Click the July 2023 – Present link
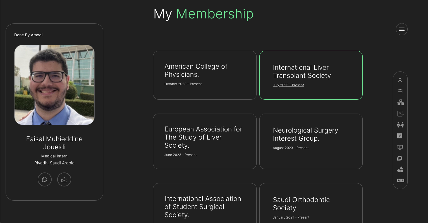Viewport: 428px width, 223px height. pyautogui.click(x=288, y=85)
